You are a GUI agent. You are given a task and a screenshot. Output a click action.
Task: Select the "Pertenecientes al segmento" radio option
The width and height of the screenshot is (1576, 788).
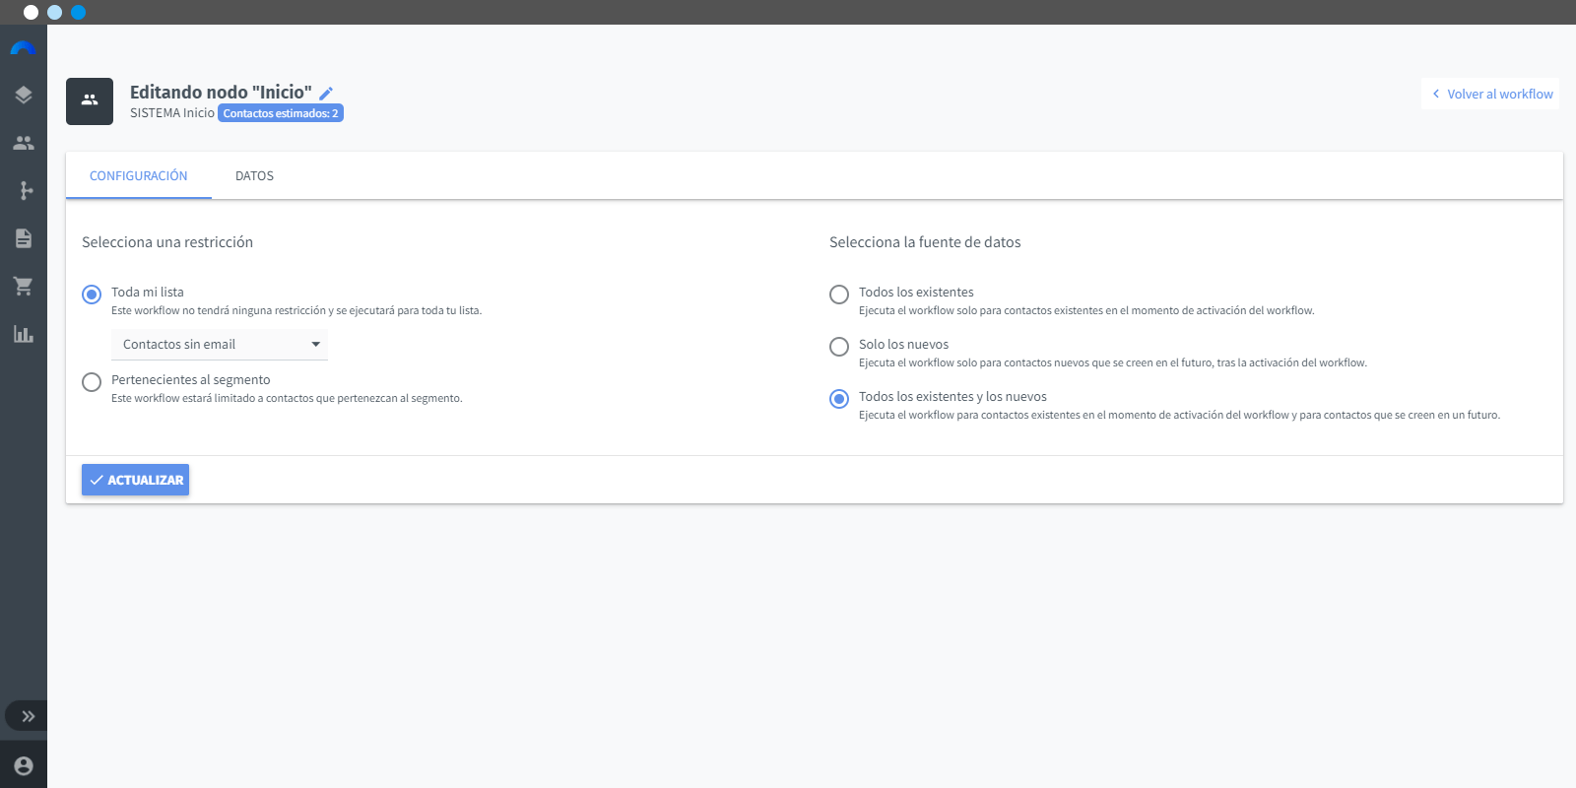pyautogui.click(x=92, y=382)
